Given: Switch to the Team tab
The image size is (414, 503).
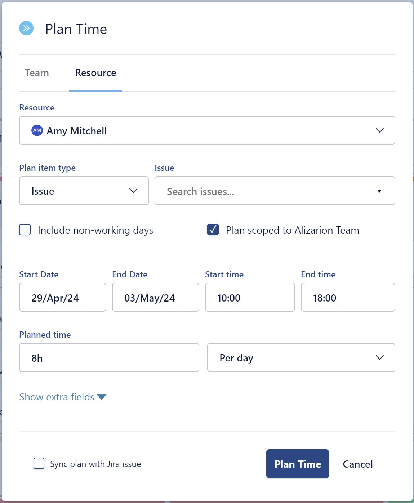Looking at the screenshot, I should coord(36,73).
